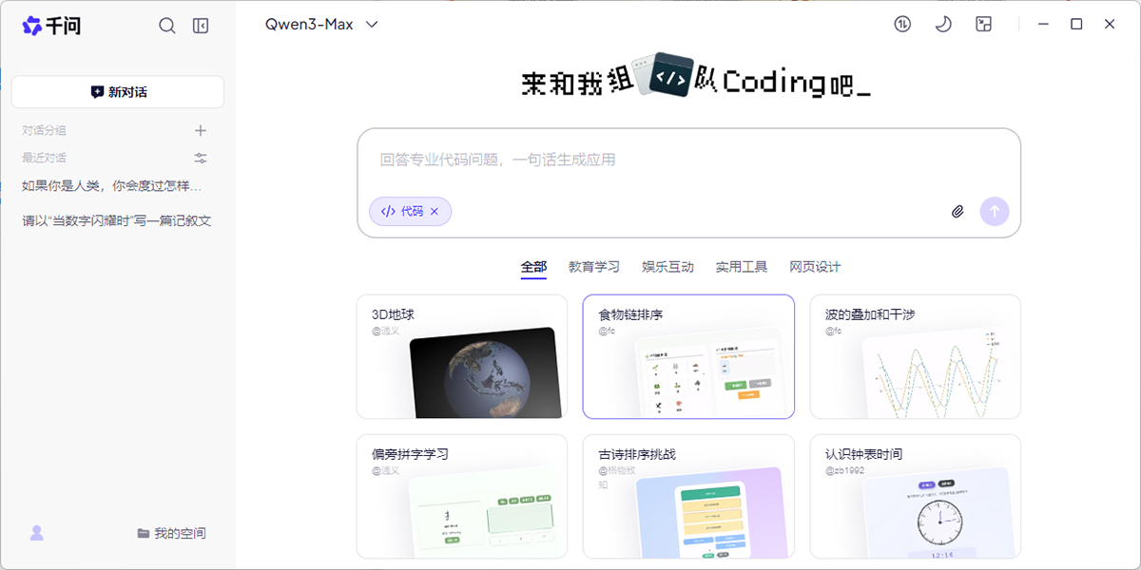
Task: Switch to the 娱乐互动 tab
Action: [667, 267]
